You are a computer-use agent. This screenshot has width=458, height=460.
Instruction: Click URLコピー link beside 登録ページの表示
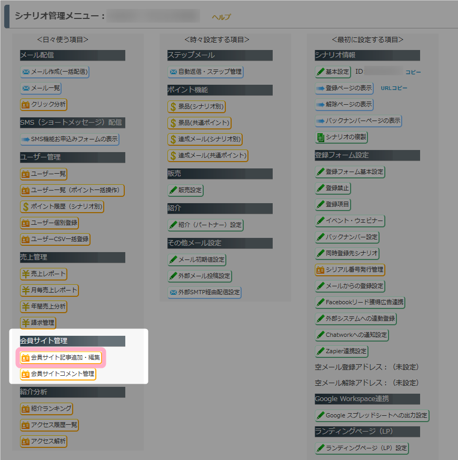394,88
